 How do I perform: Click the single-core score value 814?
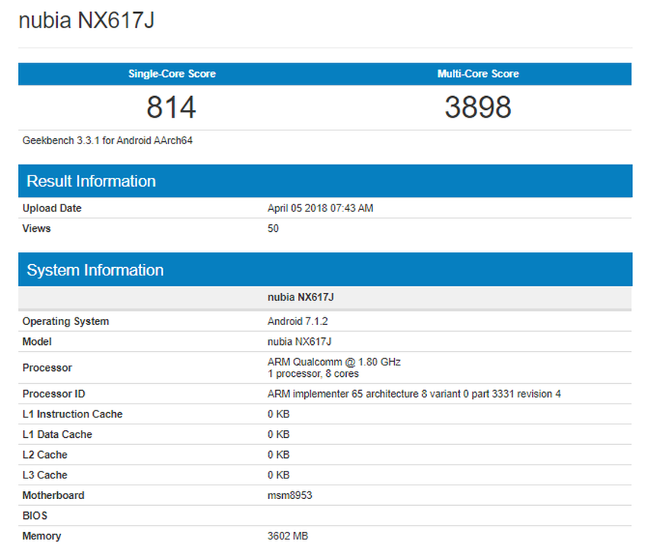pos(172,107)
